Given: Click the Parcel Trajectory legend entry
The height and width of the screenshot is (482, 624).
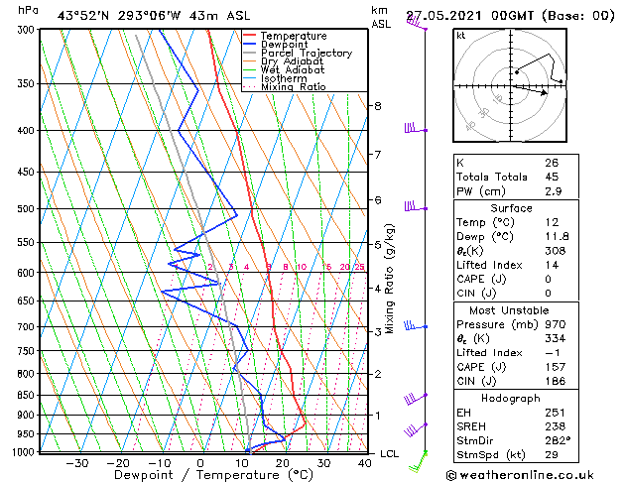Looking at the screenshot, I should point(298,53).
